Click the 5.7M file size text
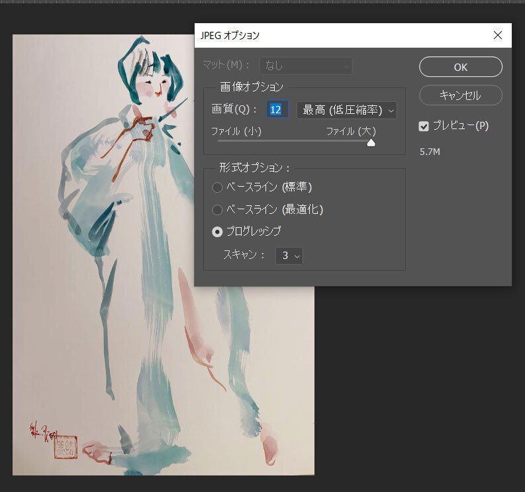 tap(430, 152)
